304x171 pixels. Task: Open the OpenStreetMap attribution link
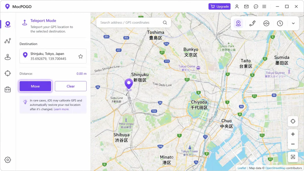[x=275, y=168]
